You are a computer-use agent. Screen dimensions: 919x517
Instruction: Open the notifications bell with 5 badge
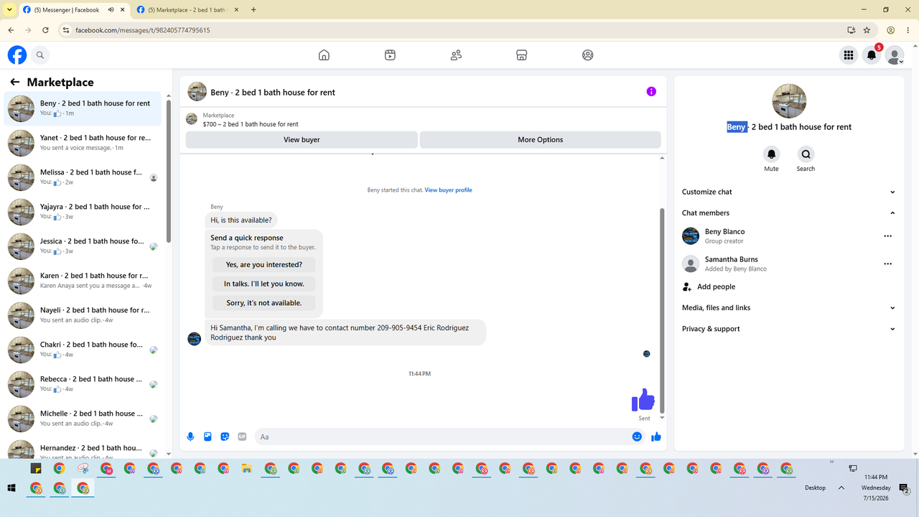tap(872, 55)
